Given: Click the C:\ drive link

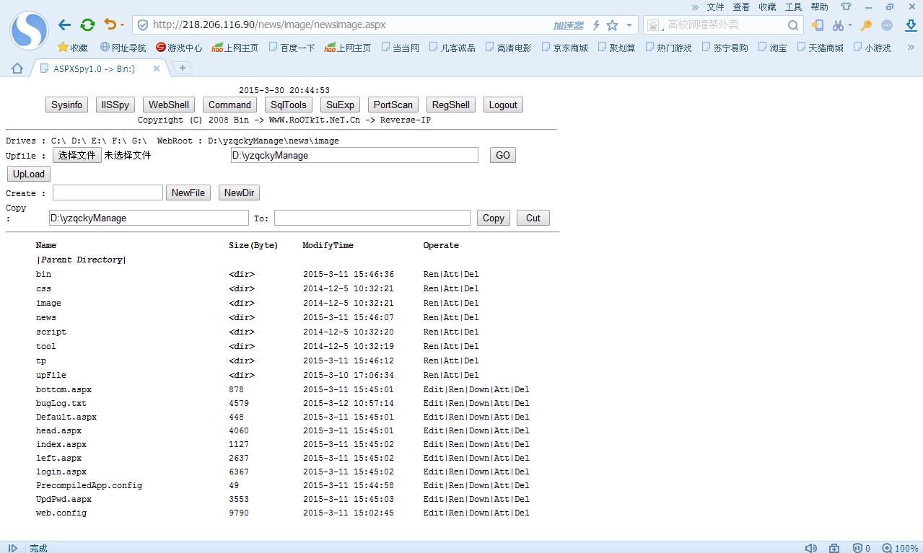Looking at the screenshot, I should (58, 141).
